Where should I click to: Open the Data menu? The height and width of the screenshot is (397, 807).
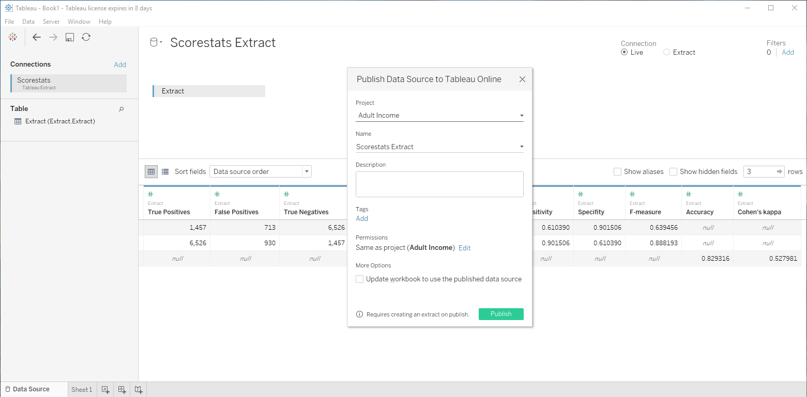click(x=28, y=22)
